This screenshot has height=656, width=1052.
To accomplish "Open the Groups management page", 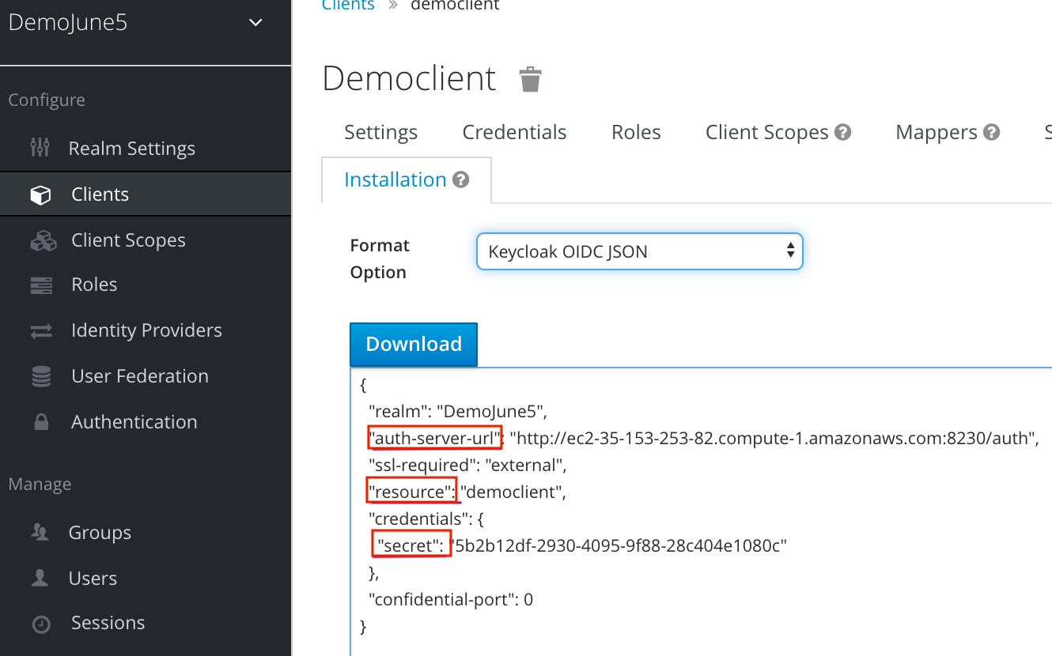I will pyautogui.click(x=100, y=533).
